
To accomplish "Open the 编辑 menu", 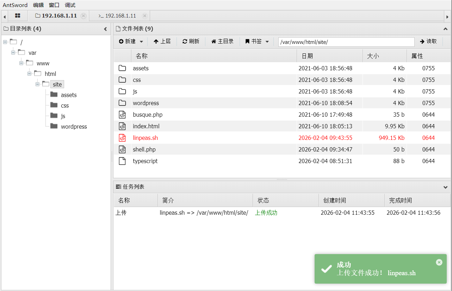I will click(38, 5).
